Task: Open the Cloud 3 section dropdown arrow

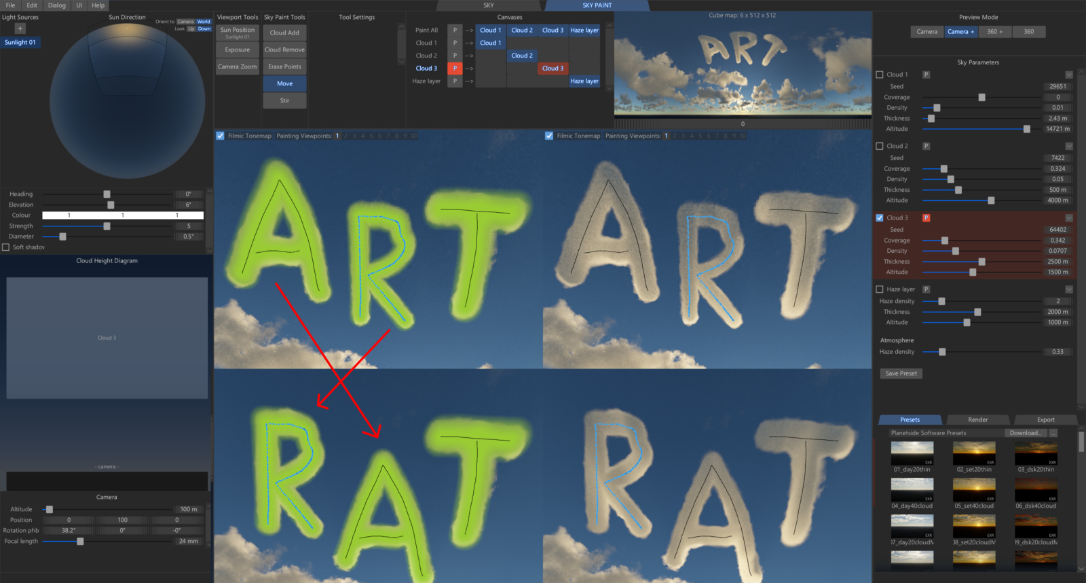Action: (1068, 218)
